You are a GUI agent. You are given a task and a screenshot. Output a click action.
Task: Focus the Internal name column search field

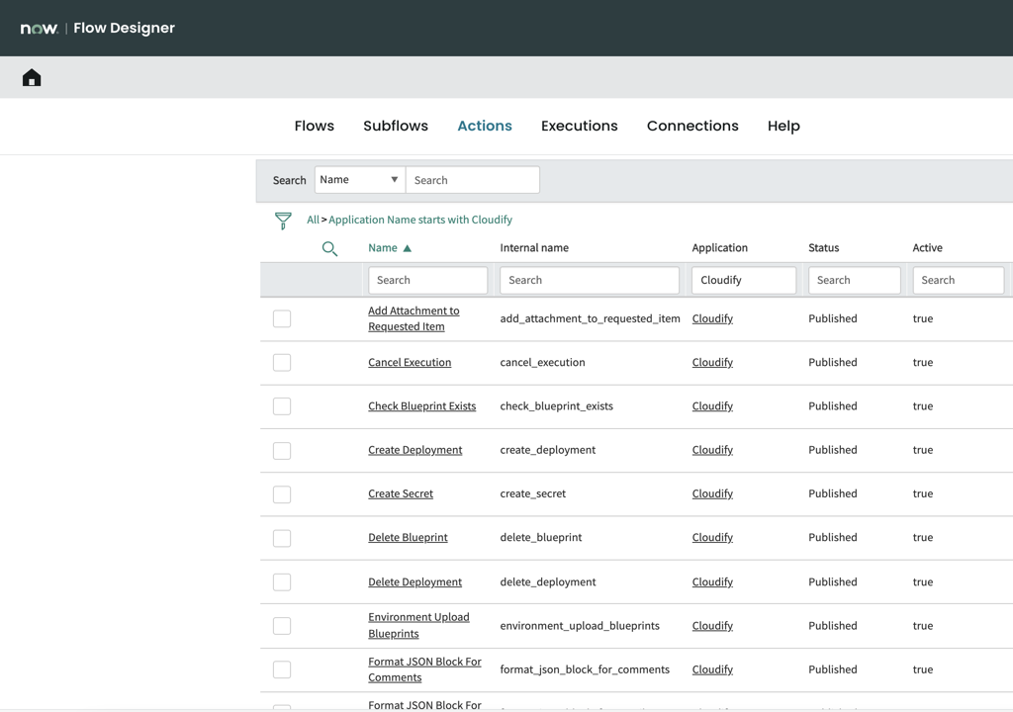point(590,281)
